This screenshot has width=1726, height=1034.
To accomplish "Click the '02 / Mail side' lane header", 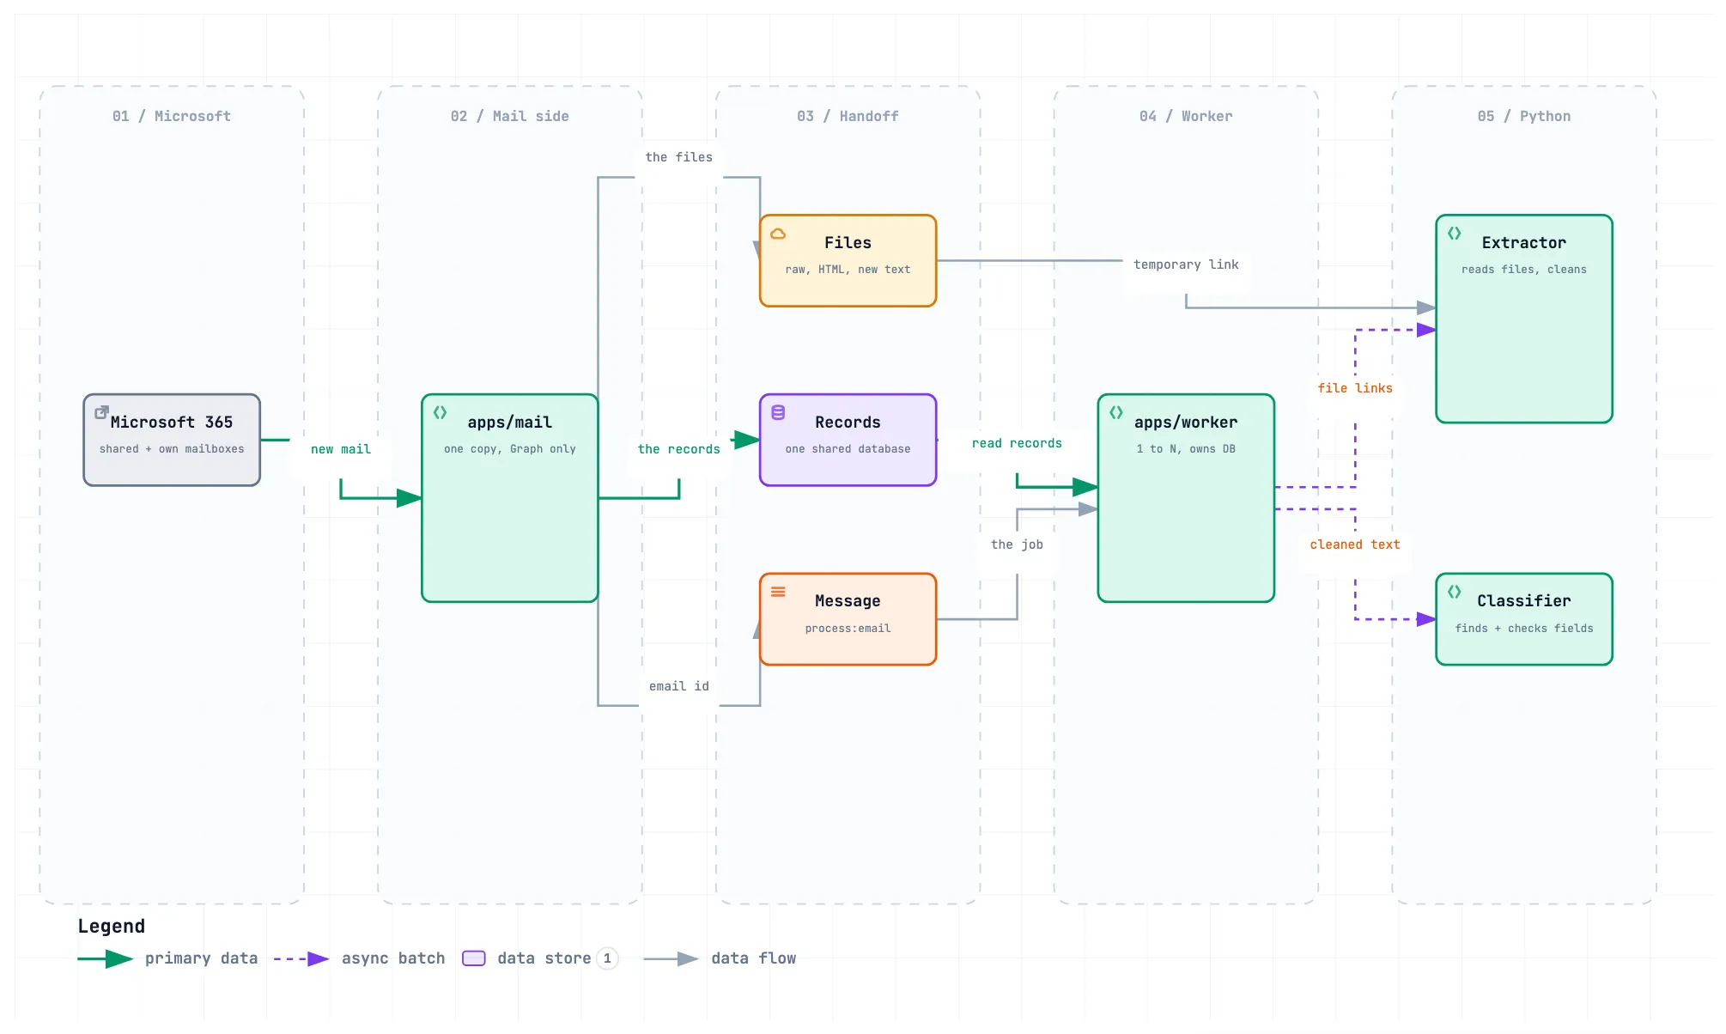I will click(x=510, y=116).
